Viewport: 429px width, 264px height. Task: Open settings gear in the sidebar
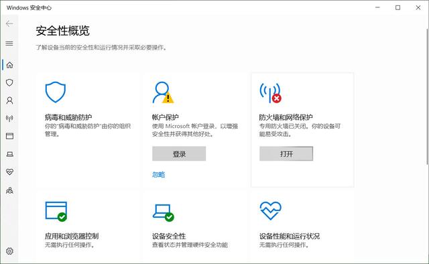click(9, 251)
